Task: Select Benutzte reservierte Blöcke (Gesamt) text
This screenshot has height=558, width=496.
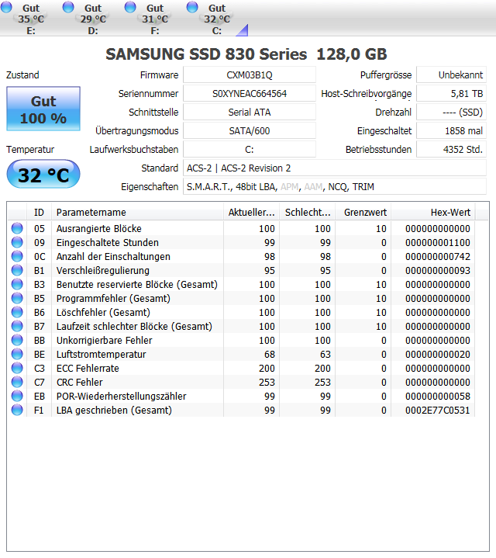Action: (137, 284)
